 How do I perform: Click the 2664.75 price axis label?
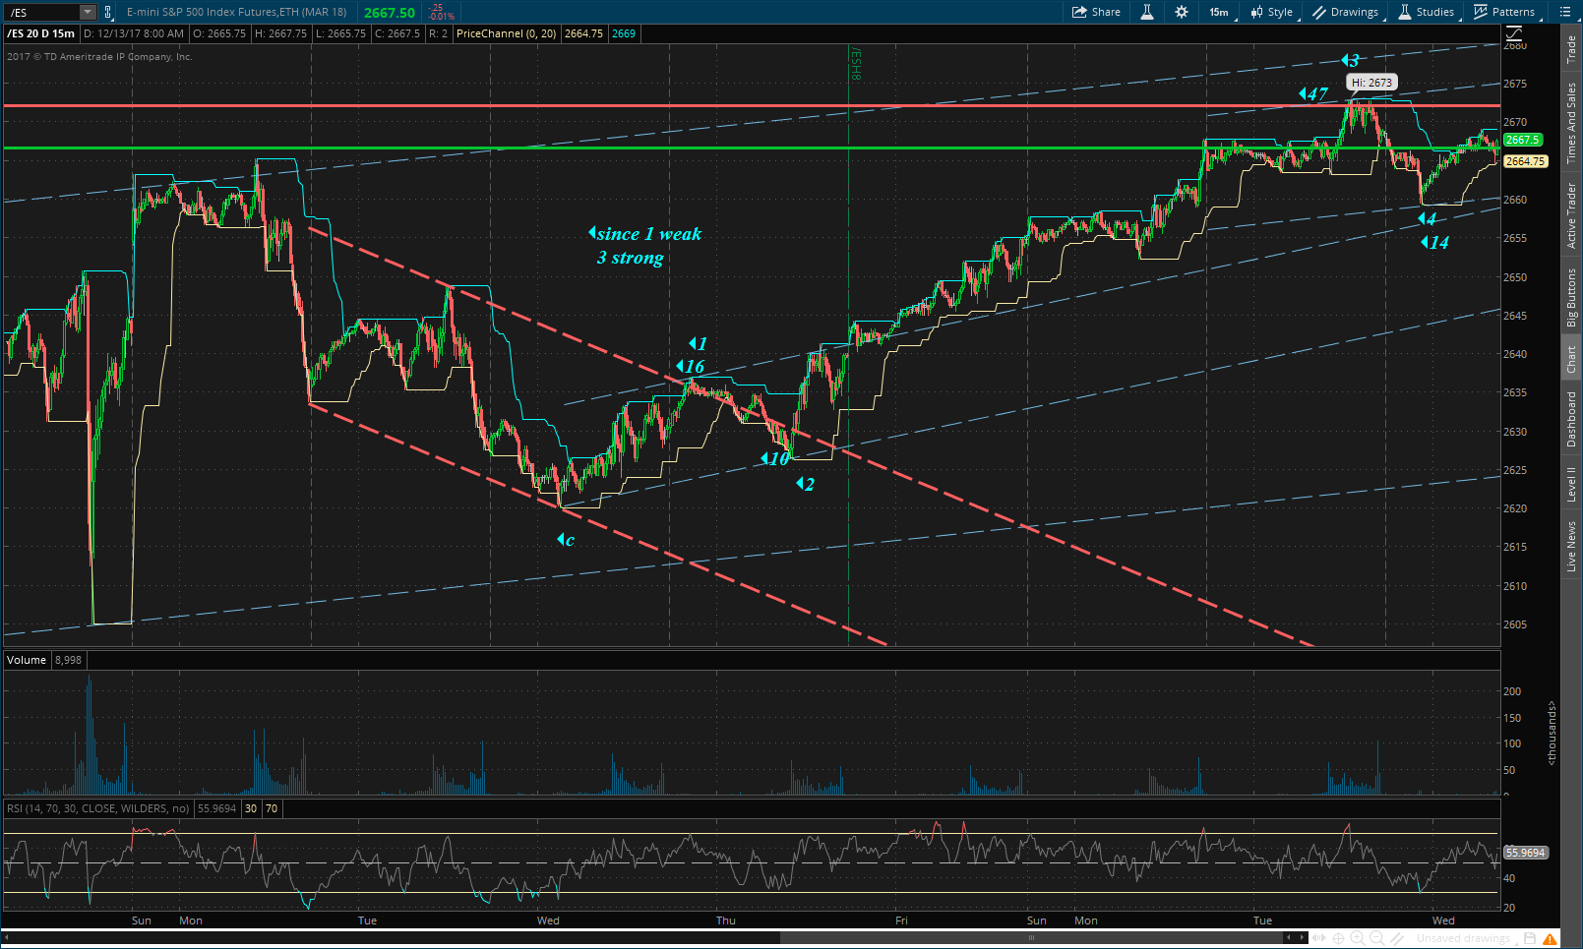[1525, 161]
